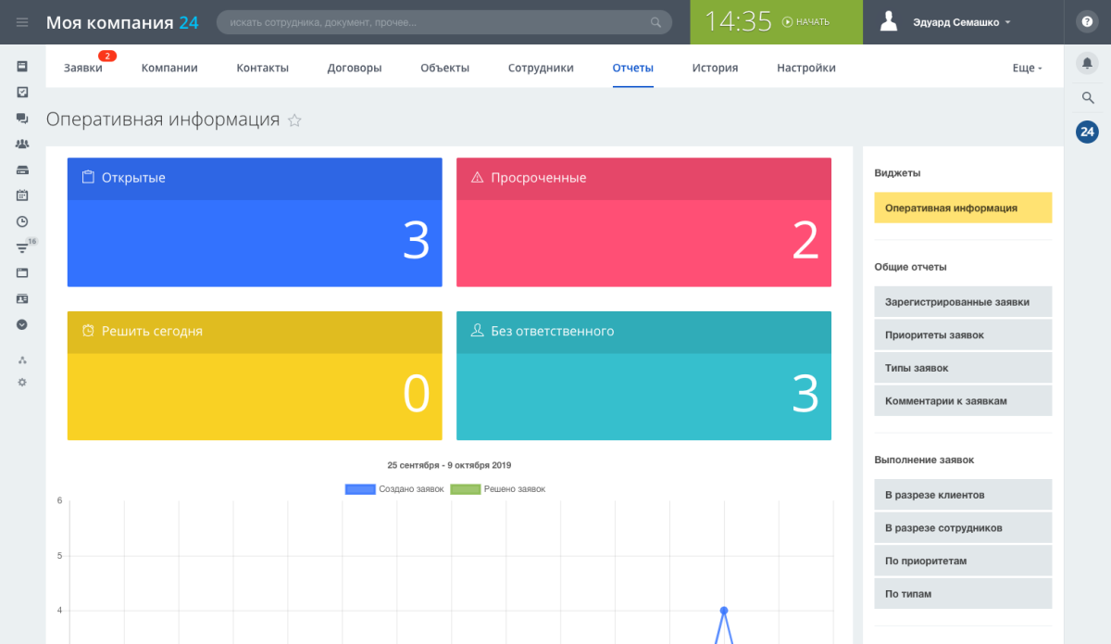Open the Приоритеты заявок report
Screen dimensions: 1111x644
963,335
